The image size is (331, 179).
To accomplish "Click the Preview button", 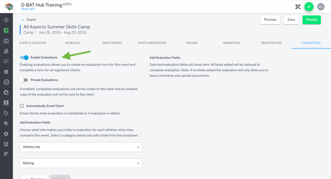I will pyautogui.click(x=270, y=20).
